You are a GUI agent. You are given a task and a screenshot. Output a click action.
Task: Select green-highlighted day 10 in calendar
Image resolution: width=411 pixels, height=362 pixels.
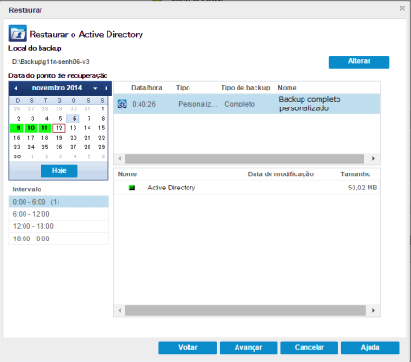(x=31, y=128)
